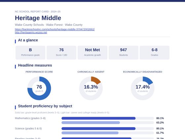The image size is (185, 139).
Task: Click the Heritage Middle page title
Action: coord(38,18)
